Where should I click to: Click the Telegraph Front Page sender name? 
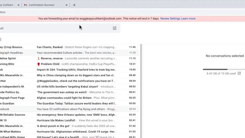point(12,98)
